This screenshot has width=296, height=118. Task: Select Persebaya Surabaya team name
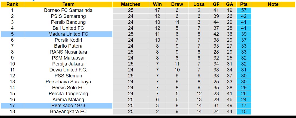[x=68, y=82]
